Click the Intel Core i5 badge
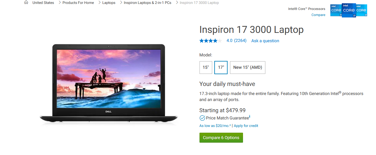 336,10
